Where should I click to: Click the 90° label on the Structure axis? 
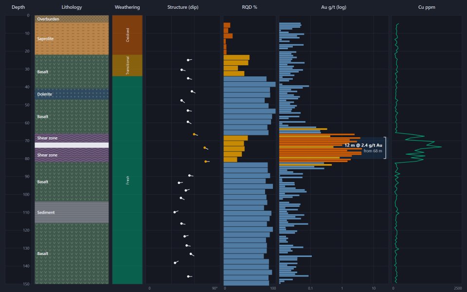coord(215,289)
